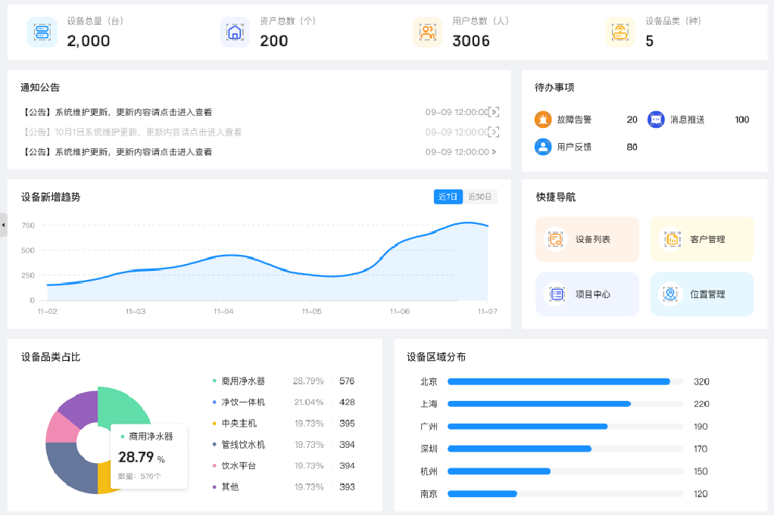Open the 用户反馈 user icon
This screenshot has width=774, height=516.
(x=543, y=147)
